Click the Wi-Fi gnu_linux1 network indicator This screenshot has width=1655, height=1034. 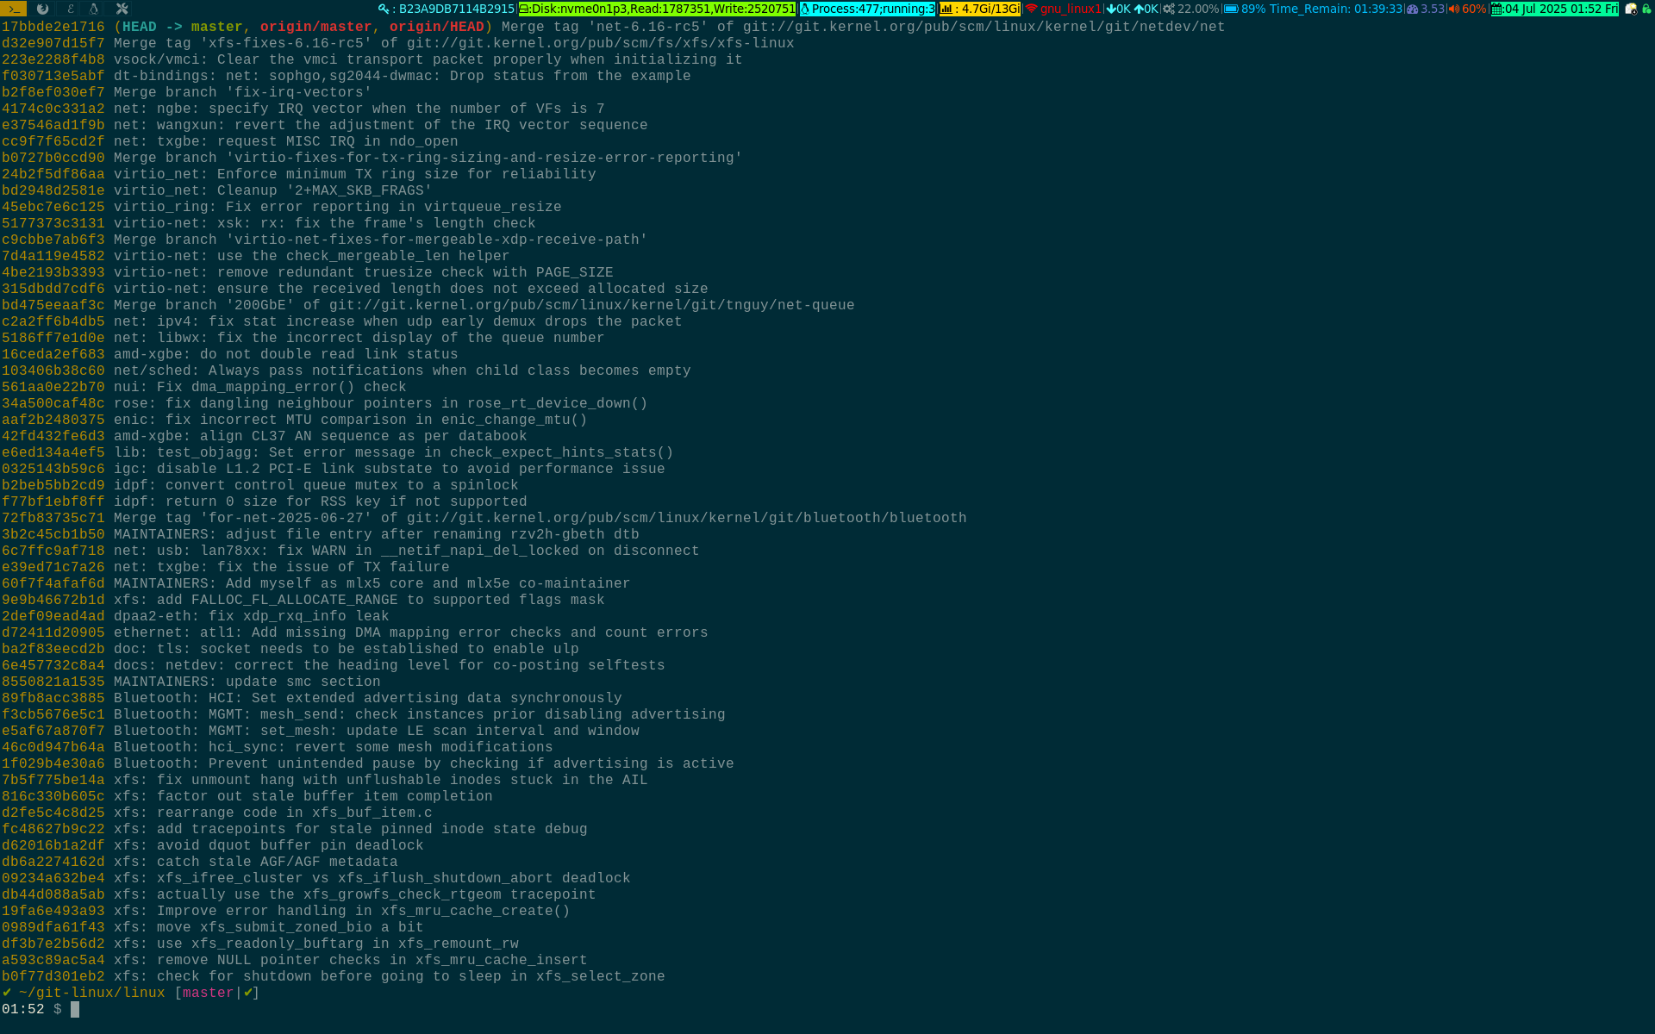pos(1063,9)
